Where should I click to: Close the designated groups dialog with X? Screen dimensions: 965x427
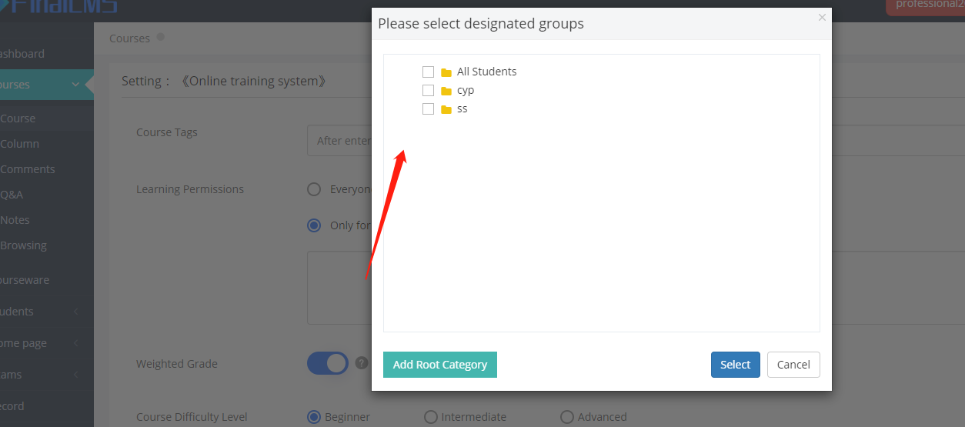(x=822, y=17)
